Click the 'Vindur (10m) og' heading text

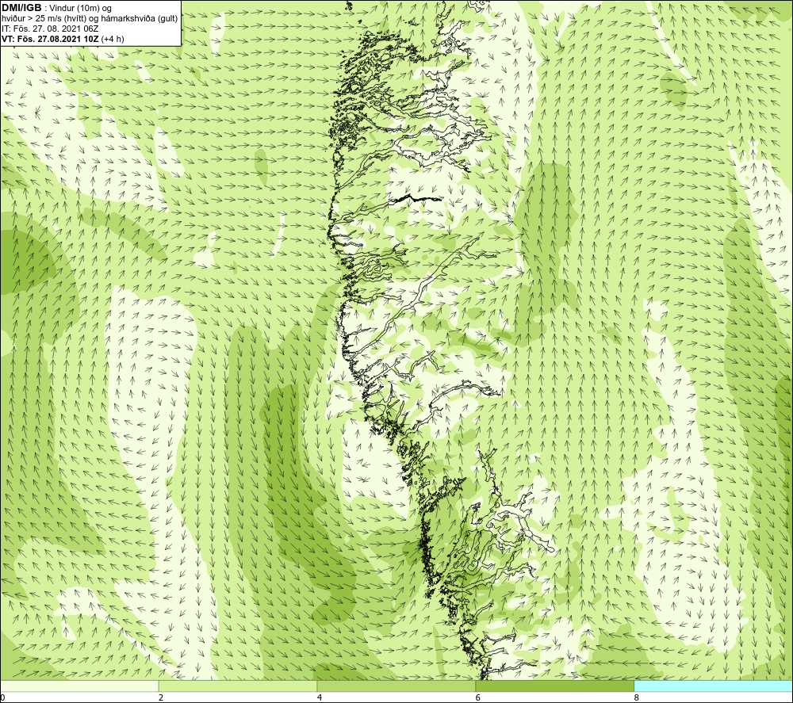coord(80,9)
